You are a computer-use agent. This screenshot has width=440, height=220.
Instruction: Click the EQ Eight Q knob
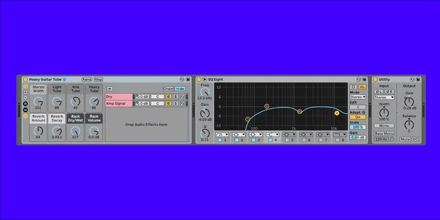[205, 133]
